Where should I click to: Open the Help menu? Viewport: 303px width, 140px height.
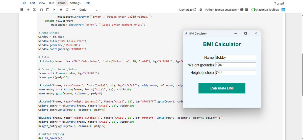click(x=87, y=3)
